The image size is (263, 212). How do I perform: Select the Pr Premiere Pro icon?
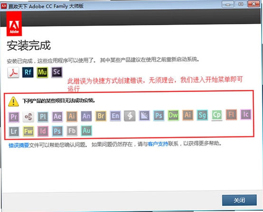tap(14, 117)
